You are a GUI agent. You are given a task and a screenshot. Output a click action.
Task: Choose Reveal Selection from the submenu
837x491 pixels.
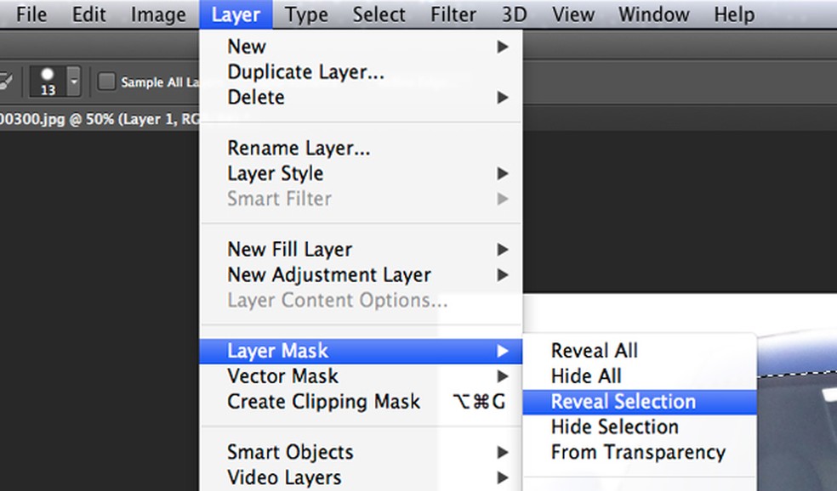[623, 402]
